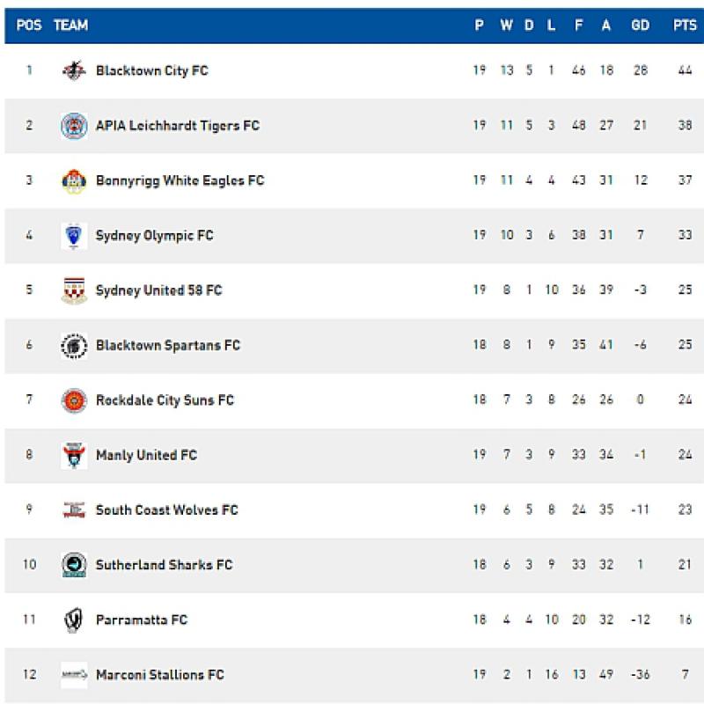Open the Marconi Stallions FC team link
The width and height of the screenshot is (704, 704).
(159, 675)
